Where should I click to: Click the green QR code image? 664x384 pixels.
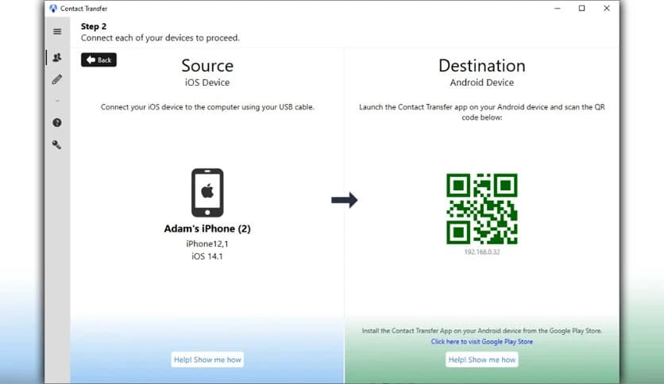coord(482,209)
